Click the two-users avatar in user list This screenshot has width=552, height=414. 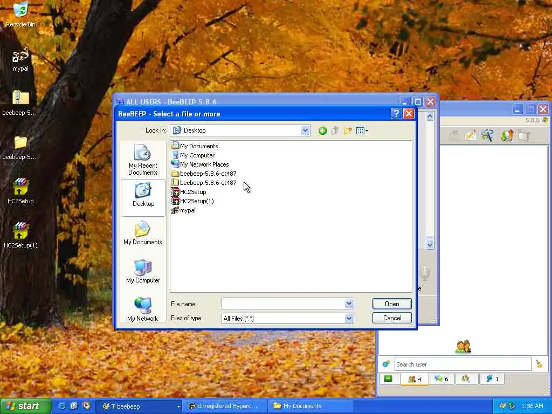tap(463, 346)
